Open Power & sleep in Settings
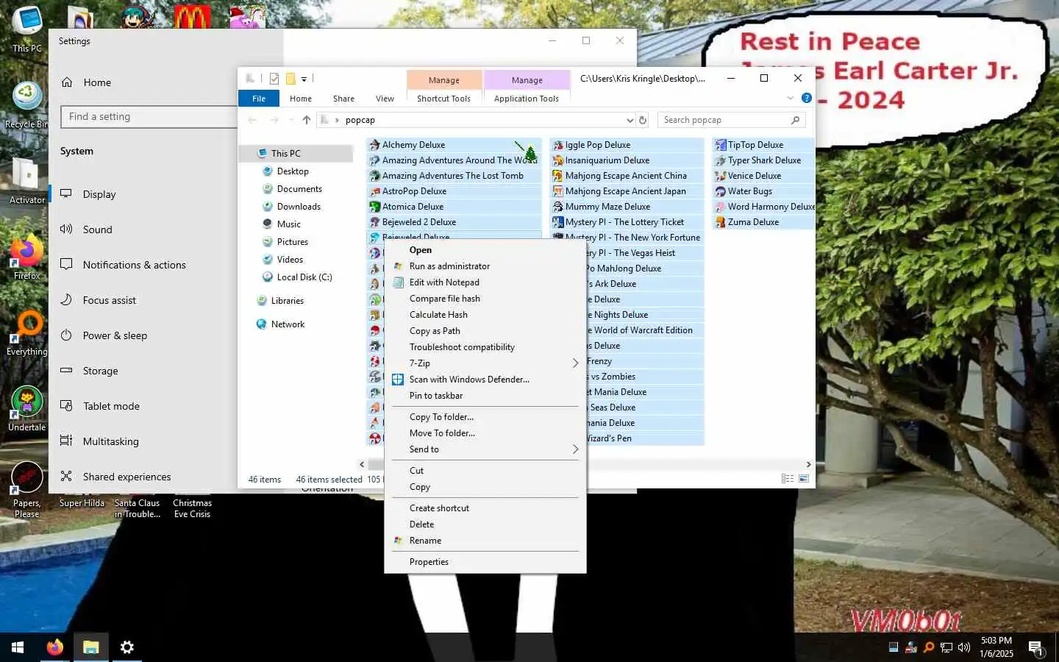The image size is (1059, 662). [x=115, y=335]
